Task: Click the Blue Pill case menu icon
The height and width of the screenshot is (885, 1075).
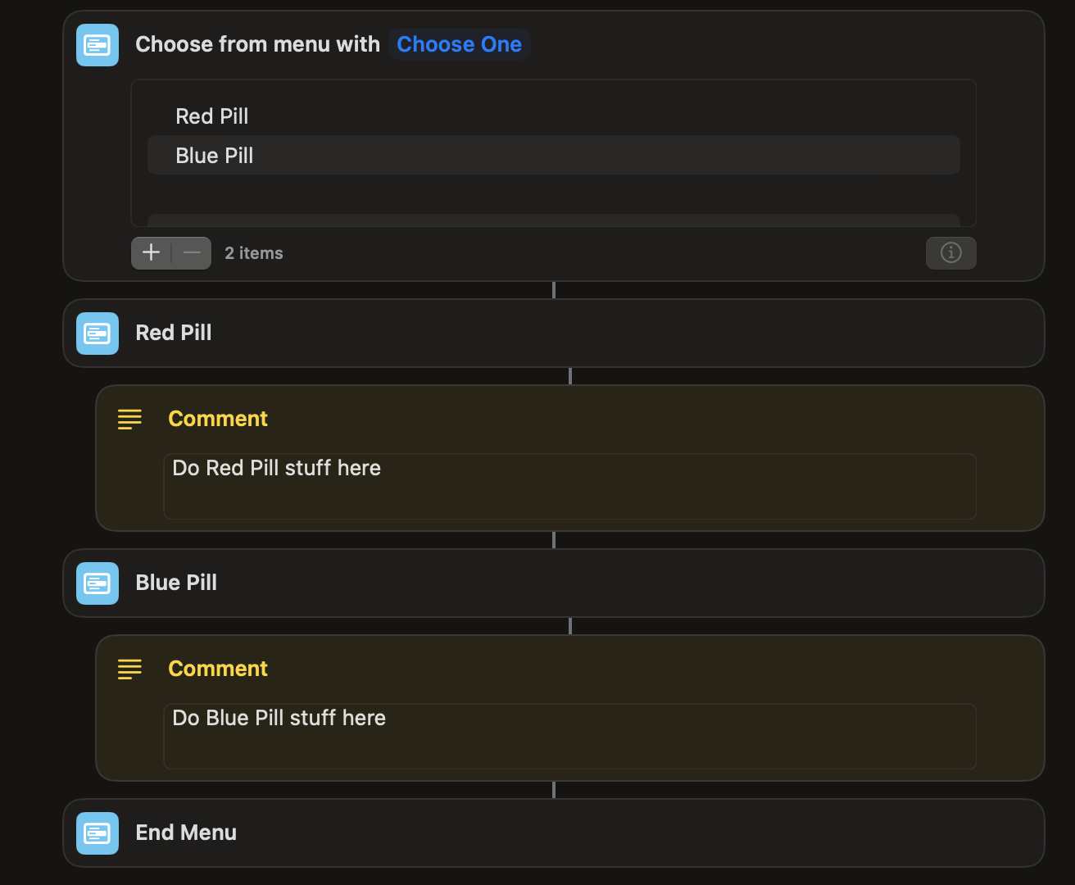Action: pyautogui.click(x=98, y=583)
